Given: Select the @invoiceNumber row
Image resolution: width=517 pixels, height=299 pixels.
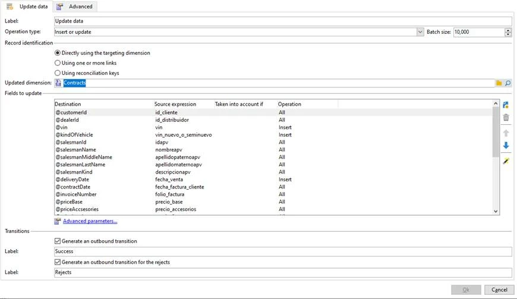Looking at the screenshot, I should pyautogui.click(x=273, y=194).
